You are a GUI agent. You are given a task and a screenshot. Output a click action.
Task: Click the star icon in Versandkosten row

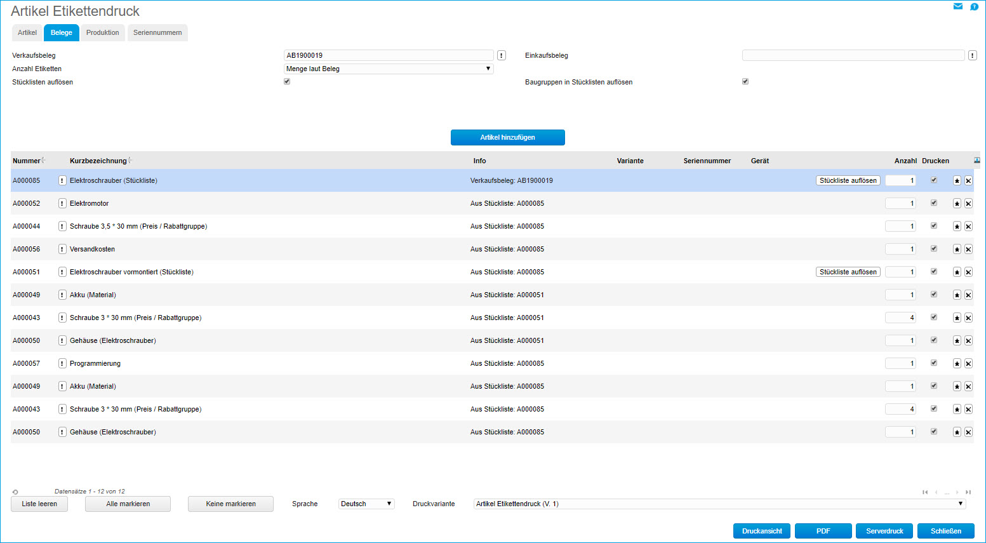pos(957,250)
